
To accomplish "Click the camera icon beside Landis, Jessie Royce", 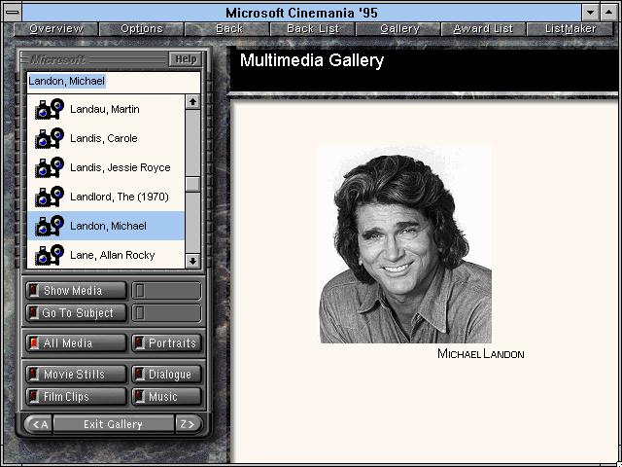I will (x=50, y=167).
